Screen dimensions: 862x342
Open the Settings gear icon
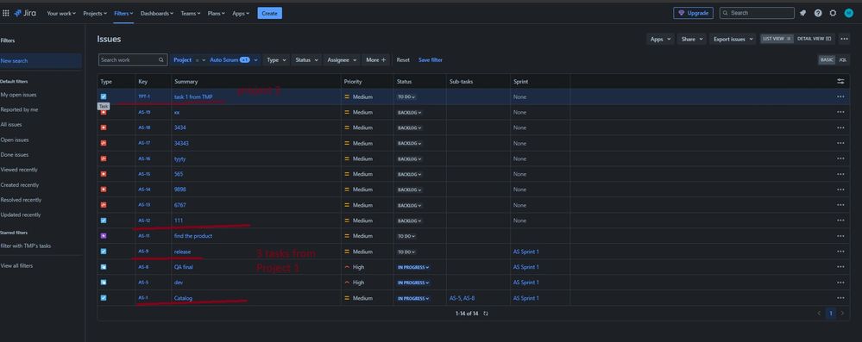(x=833, y=13)
